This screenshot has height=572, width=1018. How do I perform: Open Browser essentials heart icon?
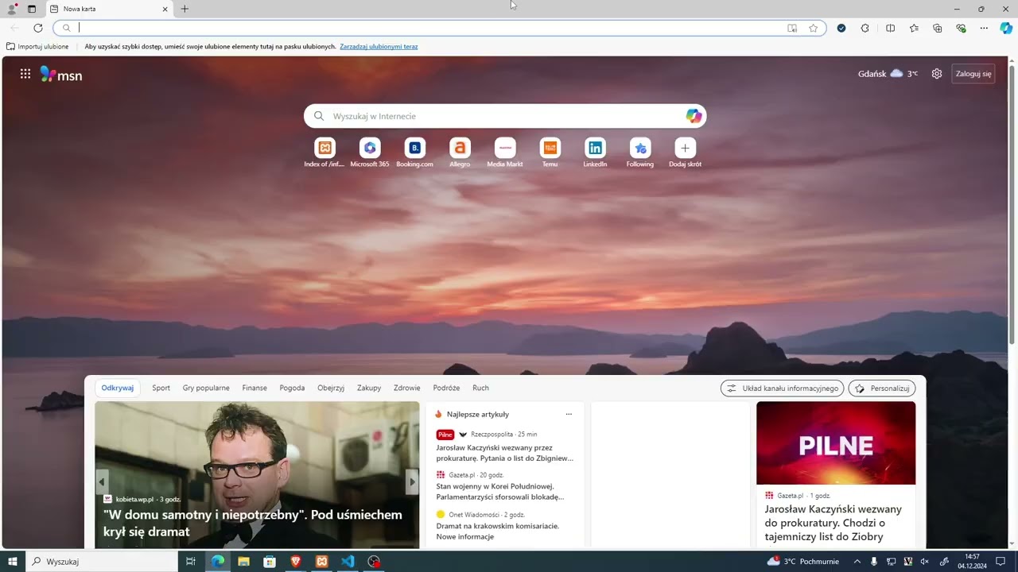(x=961, y=28)
